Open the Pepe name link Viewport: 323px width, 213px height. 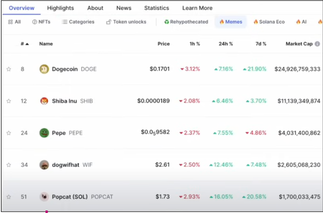point(58,133)
